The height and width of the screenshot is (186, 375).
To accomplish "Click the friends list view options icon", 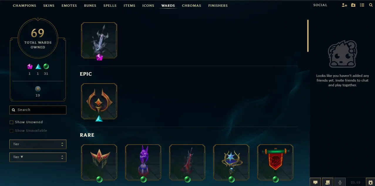I will pyautogui.click(x=362, y=5).
